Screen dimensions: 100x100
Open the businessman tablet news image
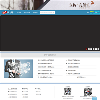[18, 69]
